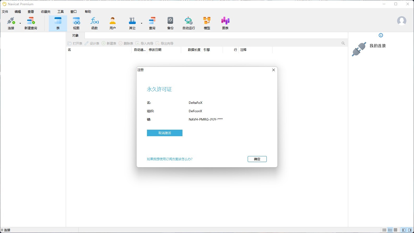Viewport: 414px width, 233px height.
Task: Toggle the right information pane icon
Action: pos(410,230)
